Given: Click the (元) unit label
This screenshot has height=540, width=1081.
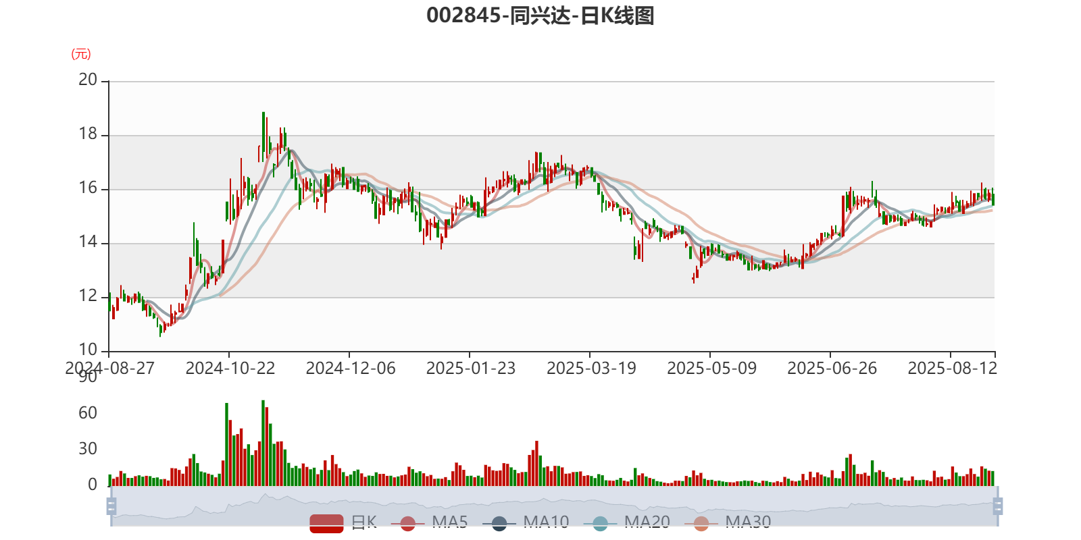Looking at the screenshot, I should point(81,54).
